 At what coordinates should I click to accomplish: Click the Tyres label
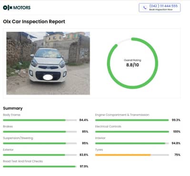coord(99,150)
